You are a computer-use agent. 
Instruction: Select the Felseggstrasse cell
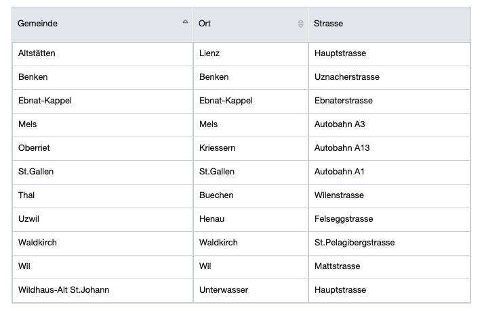click(x=344, y=219)
